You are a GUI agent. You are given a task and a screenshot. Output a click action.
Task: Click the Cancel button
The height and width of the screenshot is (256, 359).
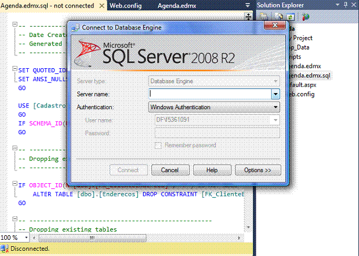pos(170,170)
